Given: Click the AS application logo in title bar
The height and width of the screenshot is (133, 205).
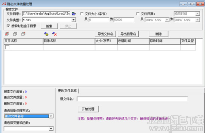Looking at the screenshot, I should (x=4, y=4).
